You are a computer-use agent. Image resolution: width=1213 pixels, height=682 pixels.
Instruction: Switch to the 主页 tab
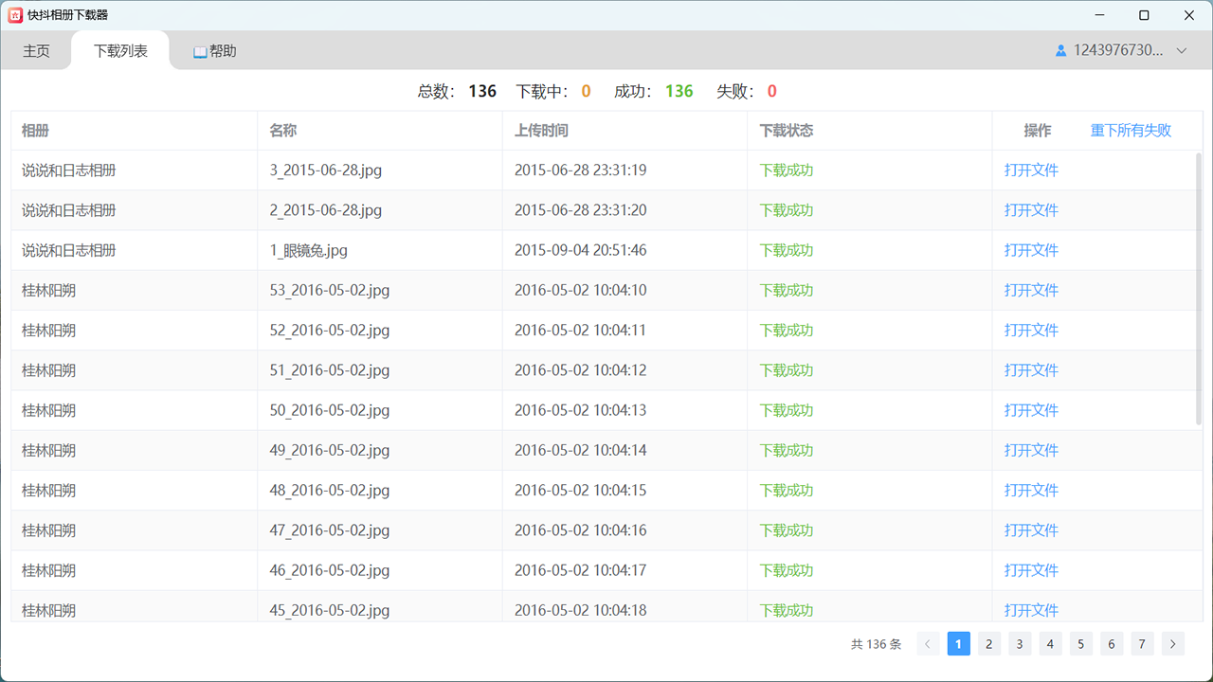pos(36,51)
